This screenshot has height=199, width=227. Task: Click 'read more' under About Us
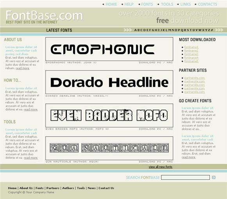[22, 68]
